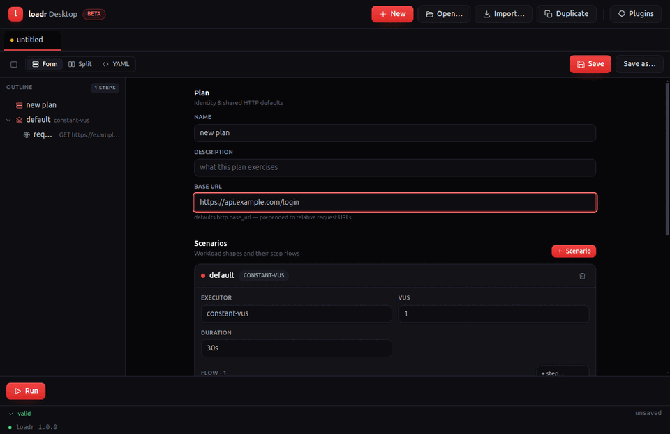Save the plan
The height and width of the screenshot is (434, 670).
tap(590, 64)
